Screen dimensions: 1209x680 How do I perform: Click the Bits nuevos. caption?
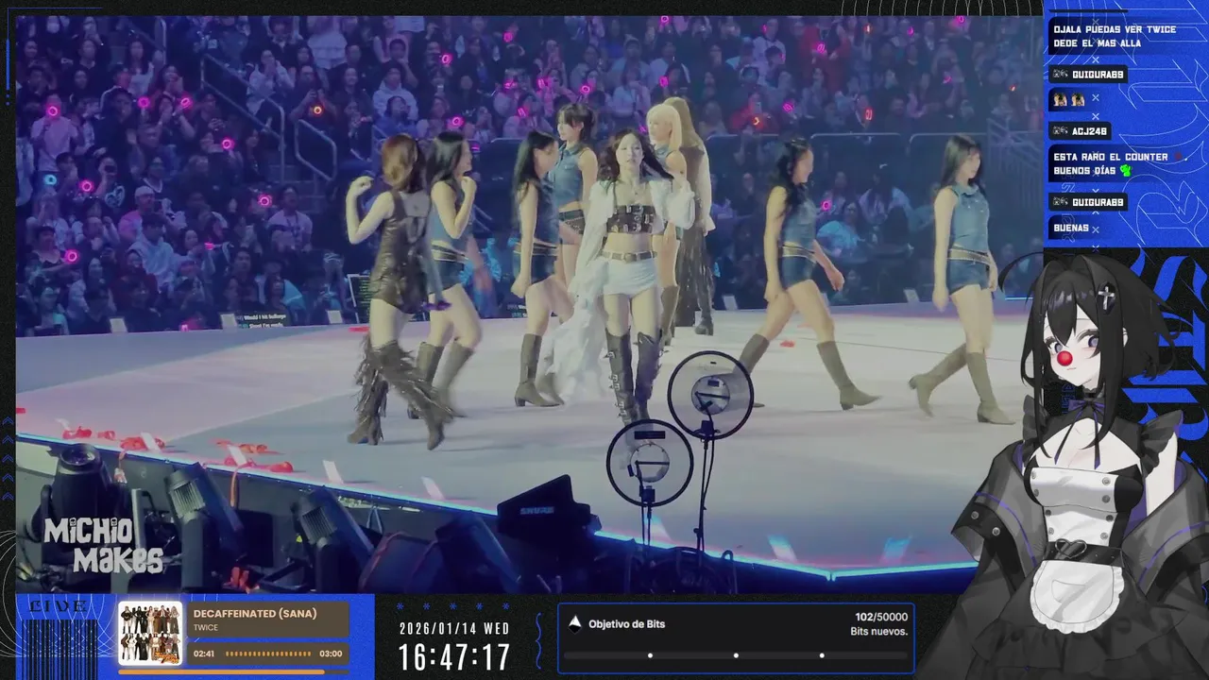pos(879,631)
